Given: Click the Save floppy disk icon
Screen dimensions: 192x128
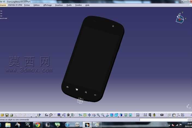Looking at the screenshot, I should coord(7,115).
